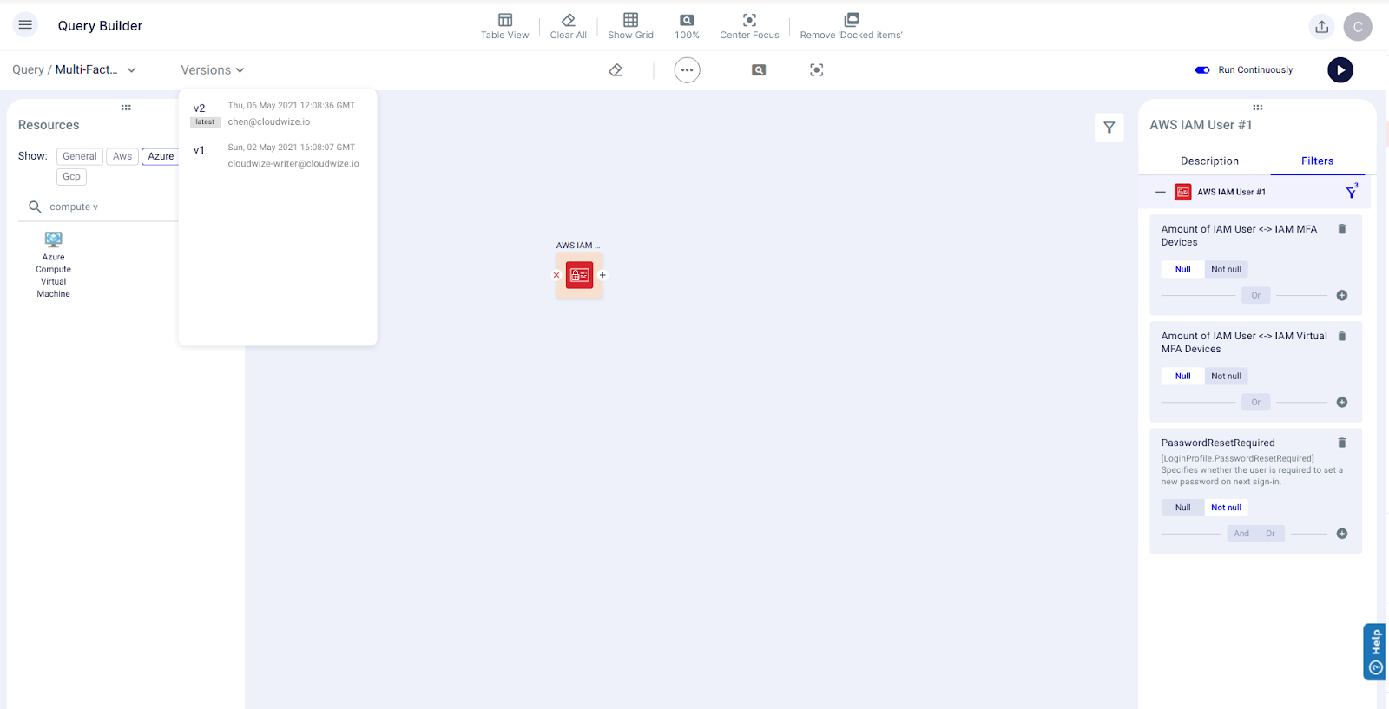Select Null for PasswordResetRequired

click(1182, 508)
